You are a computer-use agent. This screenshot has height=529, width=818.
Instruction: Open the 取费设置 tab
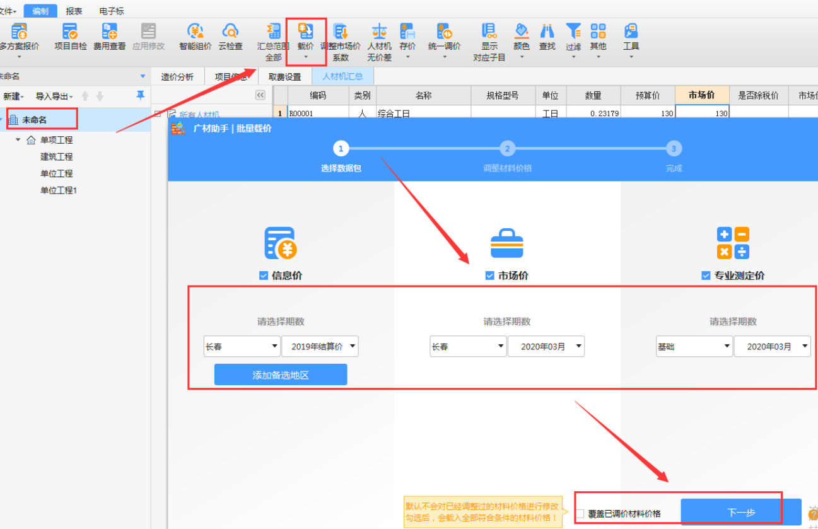coord(284,77)
